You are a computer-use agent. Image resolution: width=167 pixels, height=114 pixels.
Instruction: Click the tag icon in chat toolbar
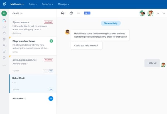(71, 13)
